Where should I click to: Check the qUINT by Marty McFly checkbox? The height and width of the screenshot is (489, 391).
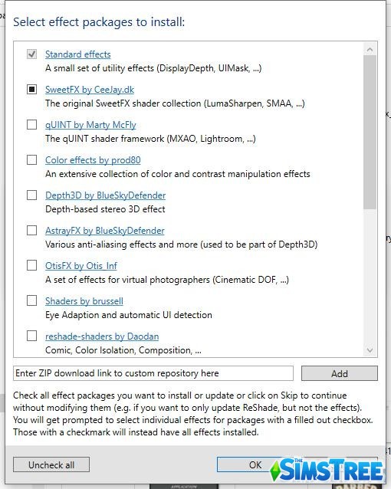point(32,125)
